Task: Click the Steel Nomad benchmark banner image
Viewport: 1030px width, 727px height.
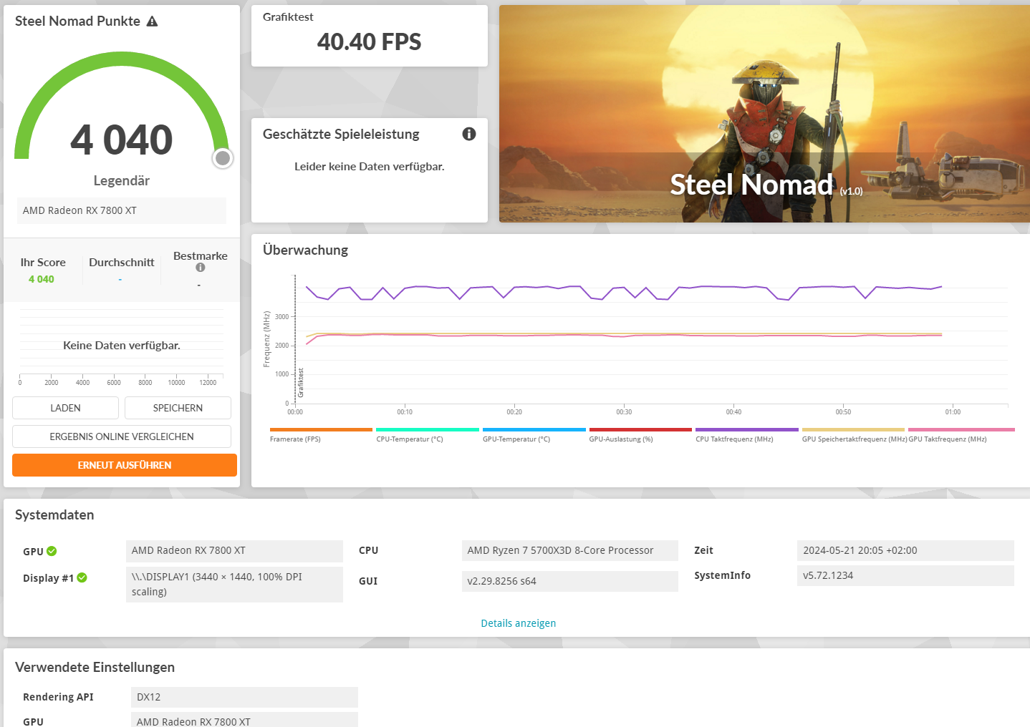Action: click(x=764, y=114)
